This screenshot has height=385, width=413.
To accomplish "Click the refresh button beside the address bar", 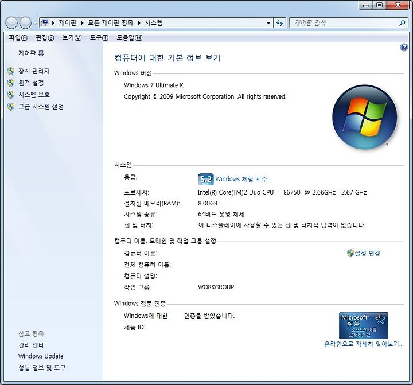I will [x=279, y=23].
